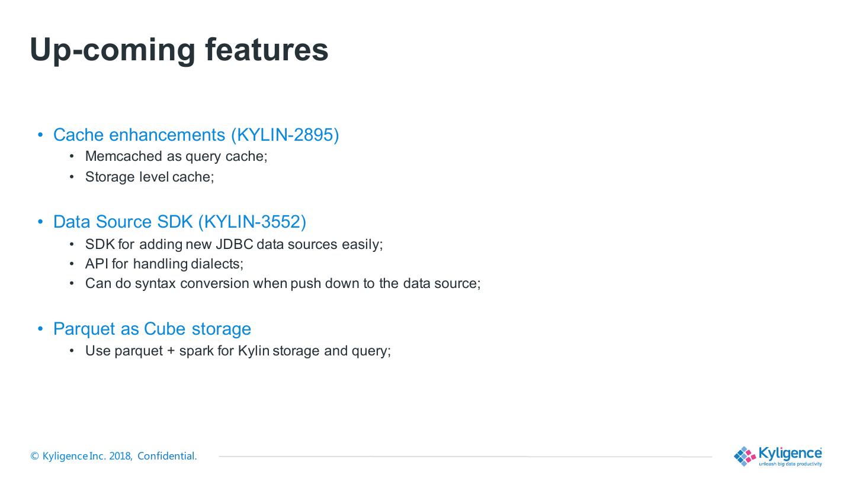The image size is (853, 479).
Task: Click the "Data Source SDK (KYLIN-3552)" heading
Action: (x=179, y=222)
